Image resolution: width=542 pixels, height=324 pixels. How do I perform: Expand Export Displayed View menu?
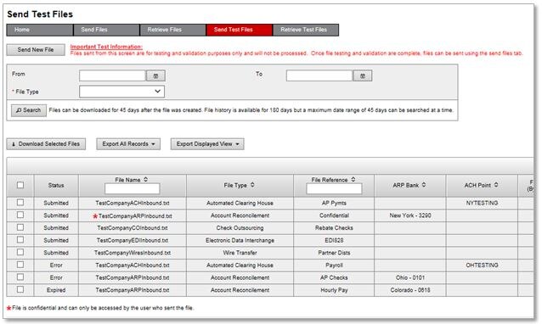tap(207, 144)
